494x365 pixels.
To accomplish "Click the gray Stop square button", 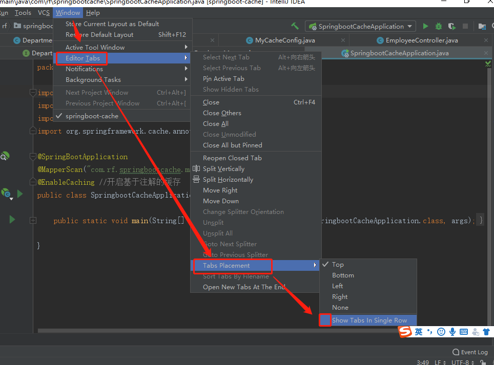I will pyautogui.click(x=465, y=26).
